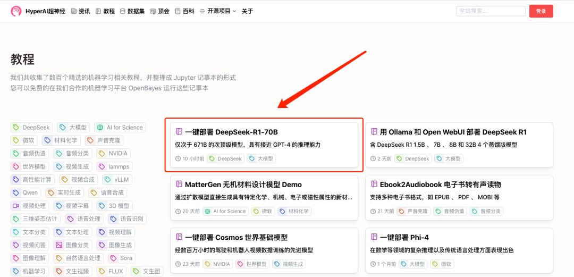Select the 文本处理 sidebar tag
Viewport: 574px width, 277px height.
[73, 232]
